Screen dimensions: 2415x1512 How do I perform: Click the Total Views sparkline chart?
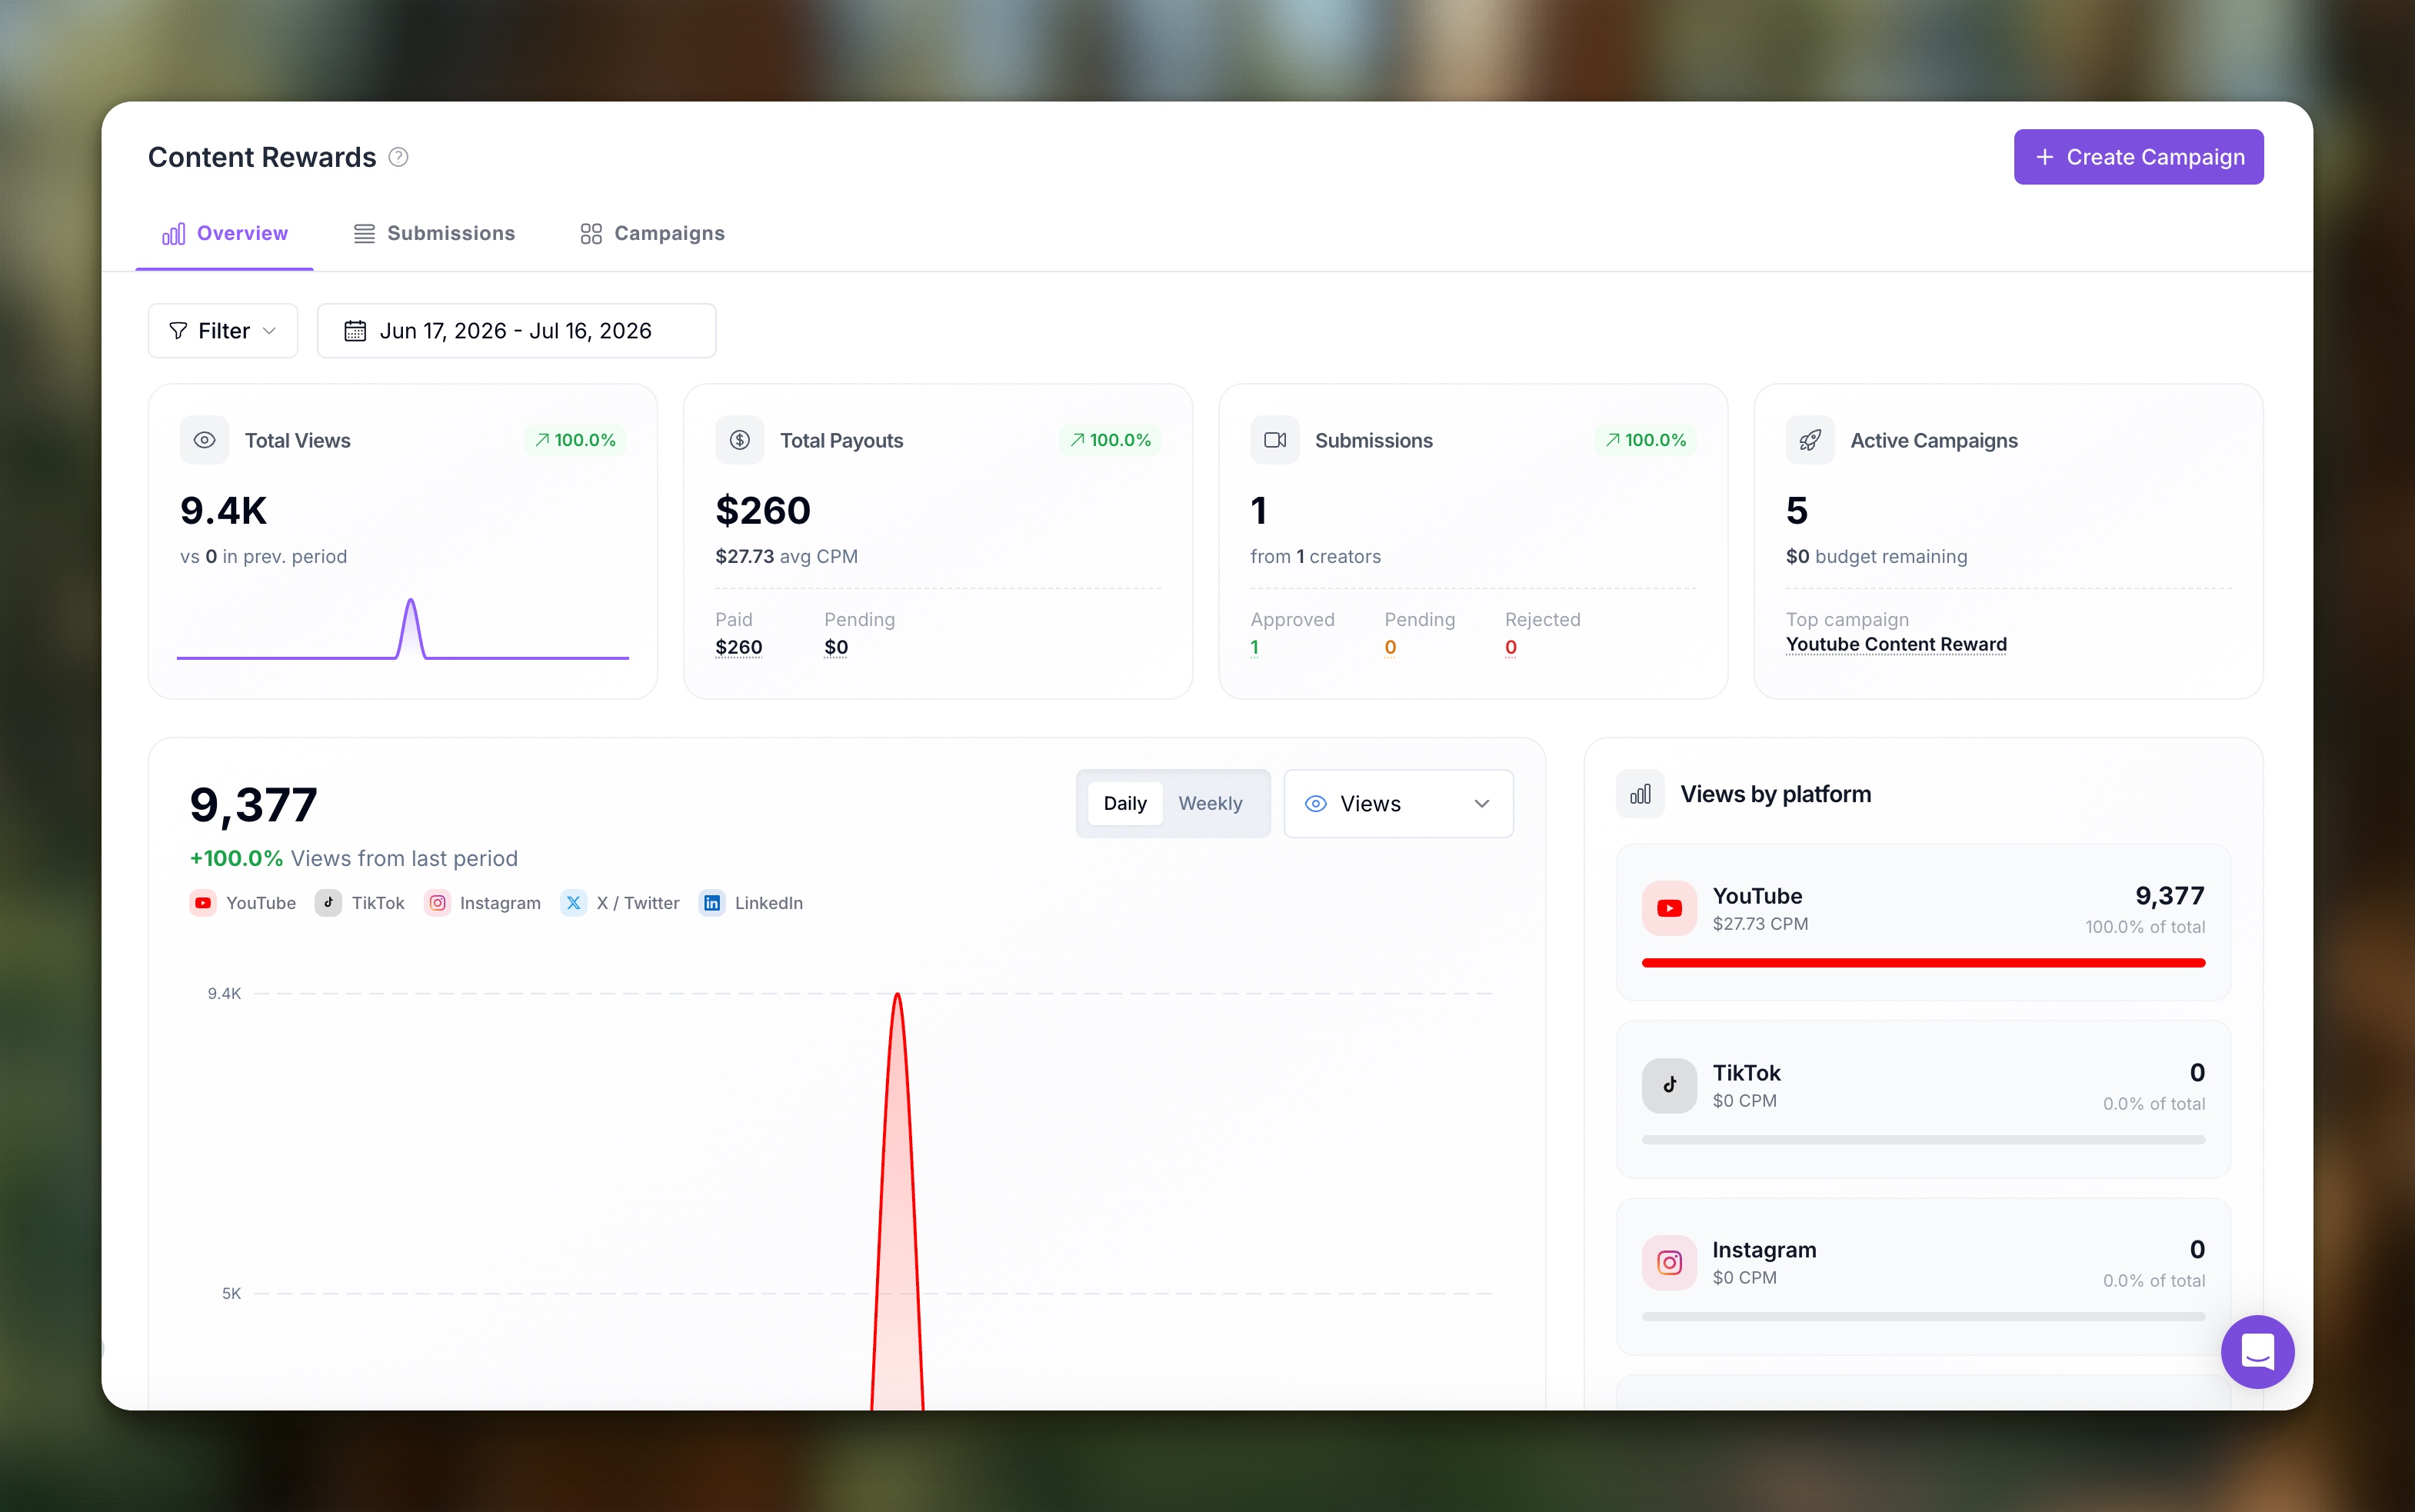[403, 629]
